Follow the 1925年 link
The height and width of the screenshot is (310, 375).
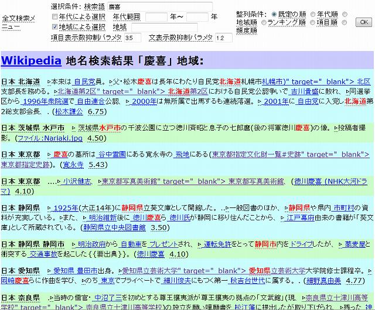click(66, 208)
